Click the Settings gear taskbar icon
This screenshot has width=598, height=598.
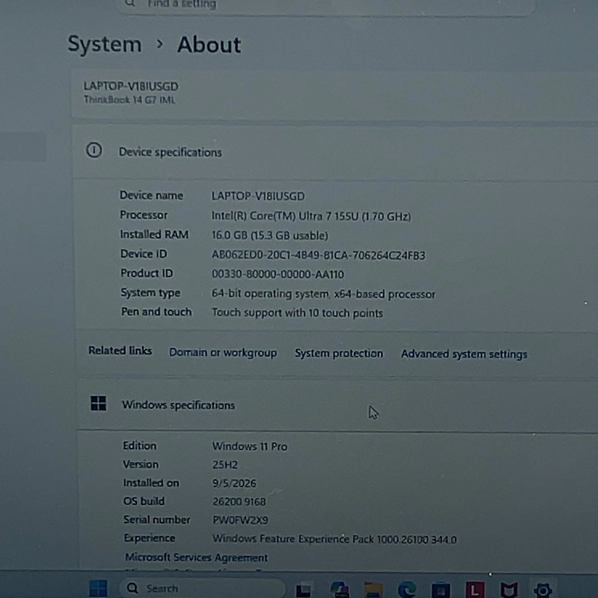pos(543,590)
